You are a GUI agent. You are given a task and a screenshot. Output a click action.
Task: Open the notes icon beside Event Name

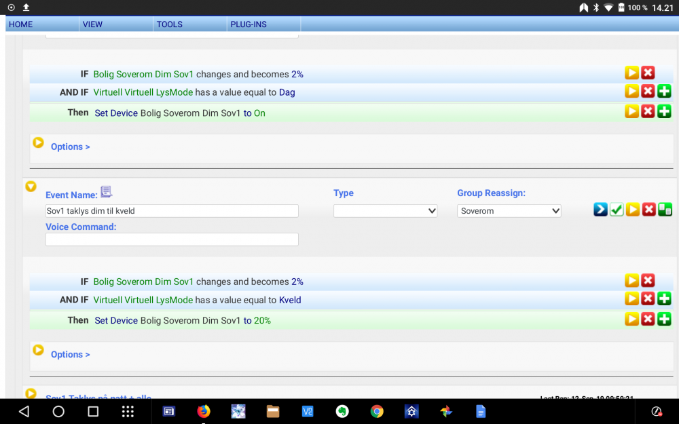(x=107, y=193)
